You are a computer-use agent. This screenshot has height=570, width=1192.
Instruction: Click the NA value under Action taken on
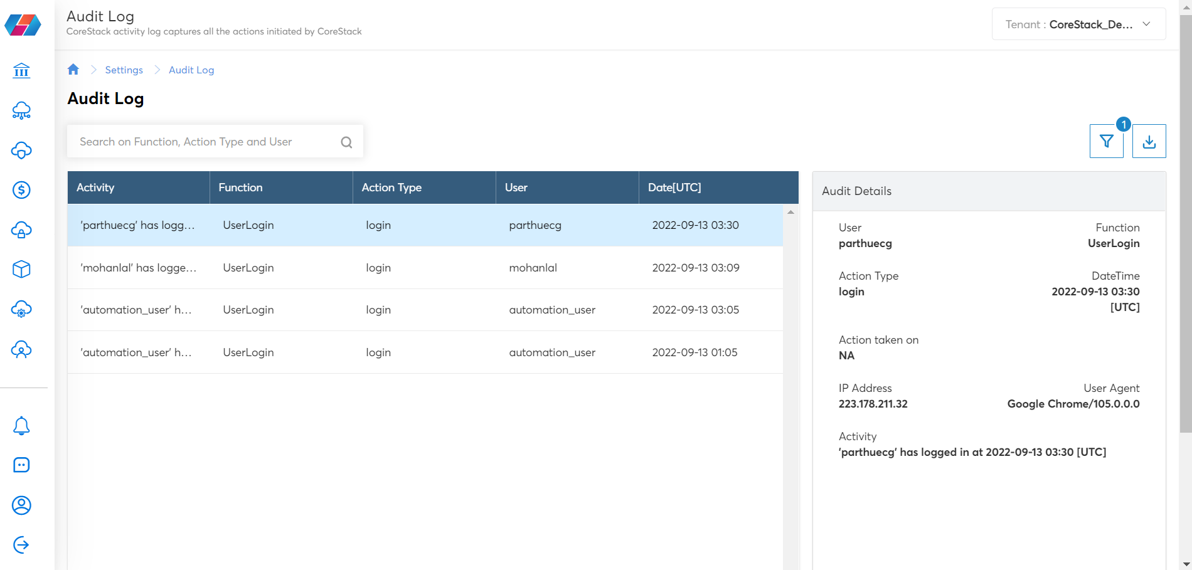pos(846,356)
